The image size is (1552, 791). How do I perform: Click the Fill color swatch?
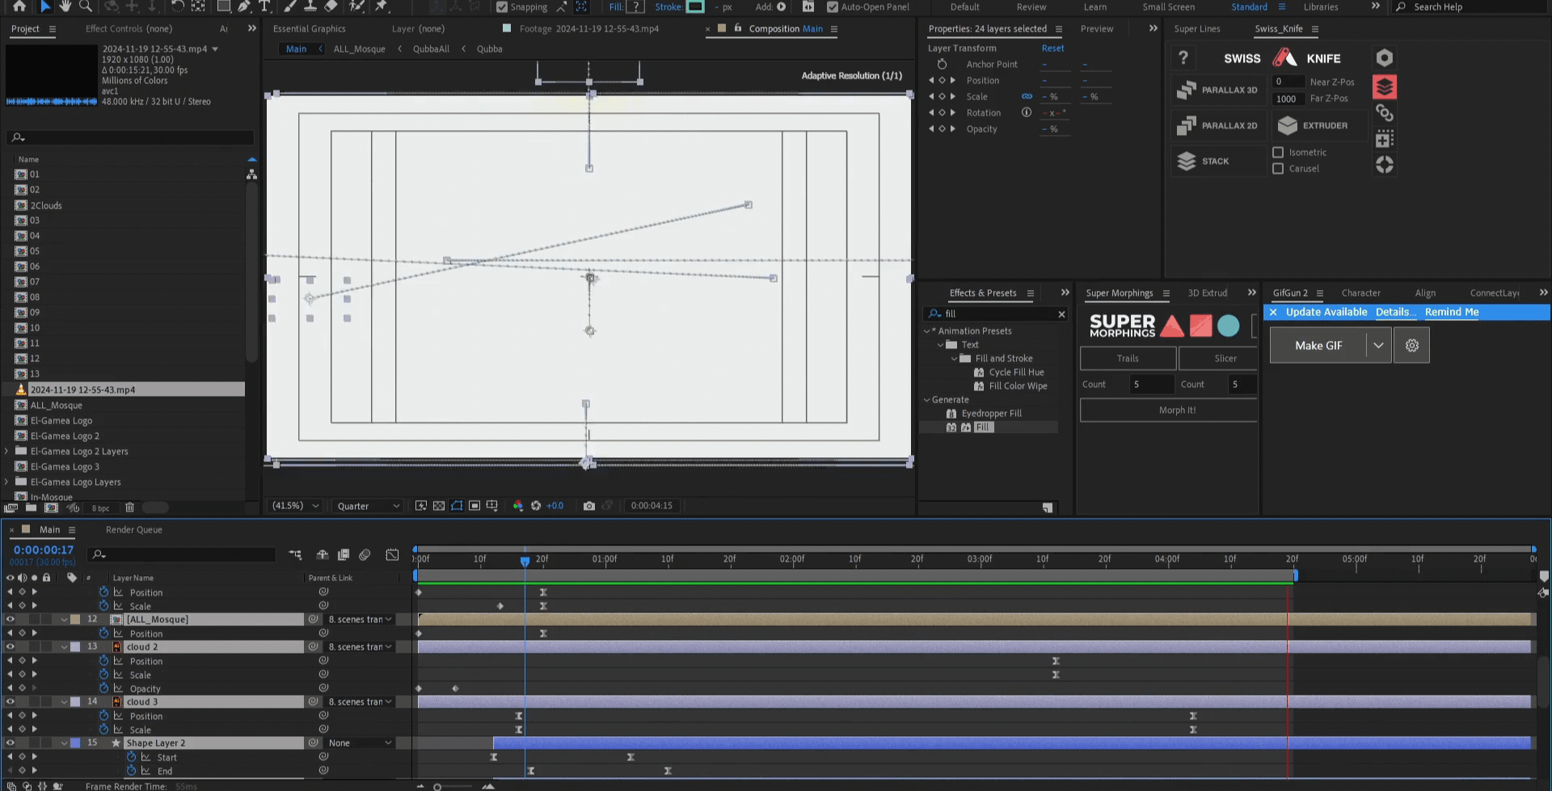coord(636,6)
